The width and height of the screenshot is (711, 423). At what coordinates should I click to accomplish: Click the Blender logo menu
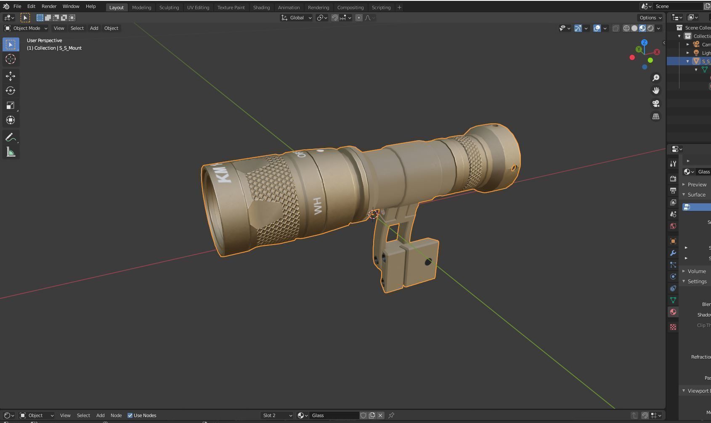click(6, 6)
